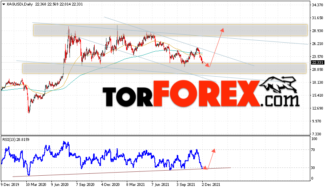Viewport: 326px width, 189px height.
Task: Select the brown RSI rising trendline
Action: 122,172
